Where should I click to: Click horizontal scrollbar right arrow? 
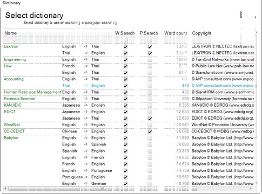(x=251, y=189)
